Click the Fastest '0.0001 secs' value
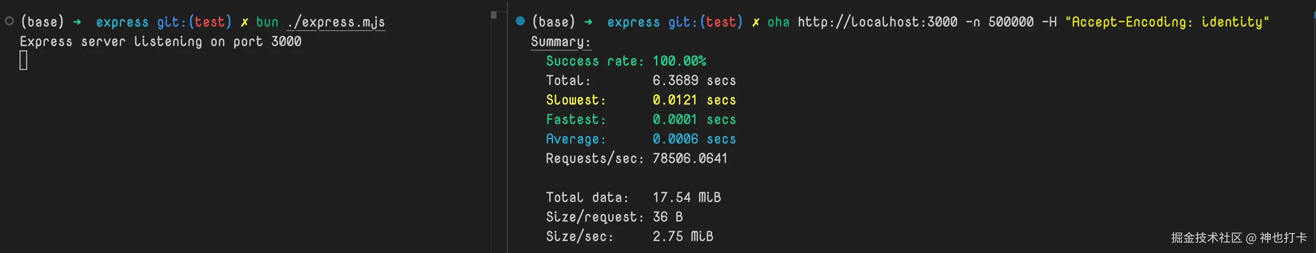Viewport: 1316px width, 253px height. click(x=694, y=119)
